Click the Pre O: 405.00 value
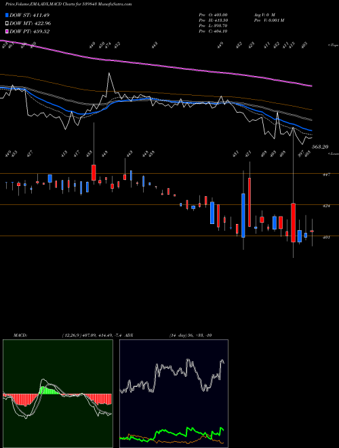 (213, 15)
